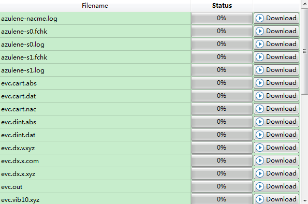Image resolution: width=308 pixels, height=204 pixels.
Task: Click the download icon for evc.vib10.xyz
Action: tap(260, 199)
